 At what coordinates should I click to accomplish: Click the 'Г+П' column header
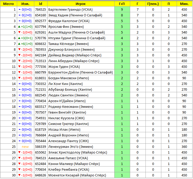[122, 4]
